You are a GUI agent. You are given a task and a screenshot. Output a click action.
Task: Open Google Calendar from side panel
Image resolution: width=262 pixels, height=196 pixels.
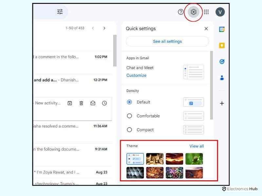pos(222,29)
